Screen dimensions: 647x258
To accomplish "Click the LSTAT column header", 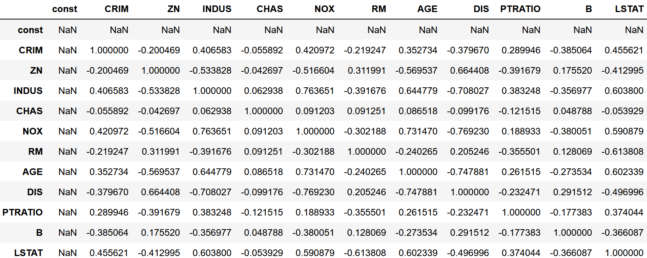I will (x=629, y=9).
